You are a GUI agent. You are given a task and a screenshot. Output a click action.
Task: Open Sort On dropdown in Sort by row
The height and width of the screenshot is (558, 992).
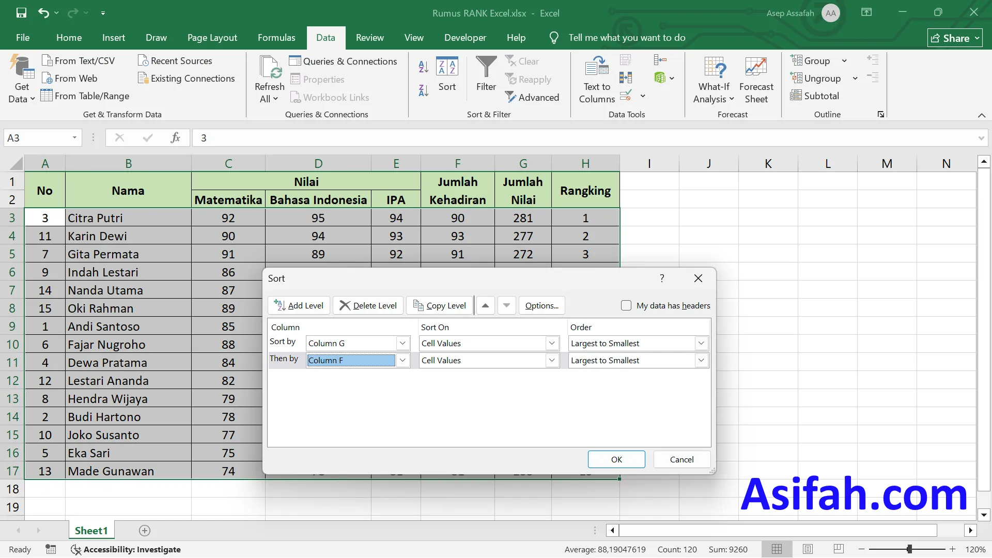click(x=552, y=343)
